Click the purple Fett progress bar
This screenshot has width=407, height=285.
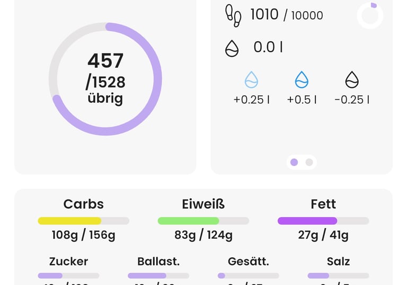pyautogui.click(x=323, y=221)
